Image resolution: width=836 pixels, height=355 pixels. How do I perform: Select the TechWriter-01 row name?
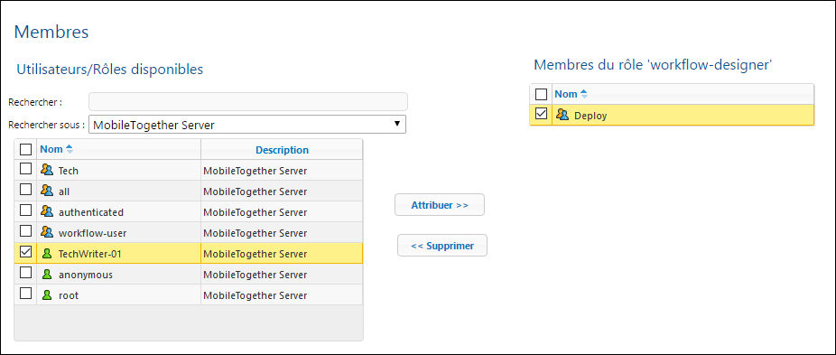point(90,254)
